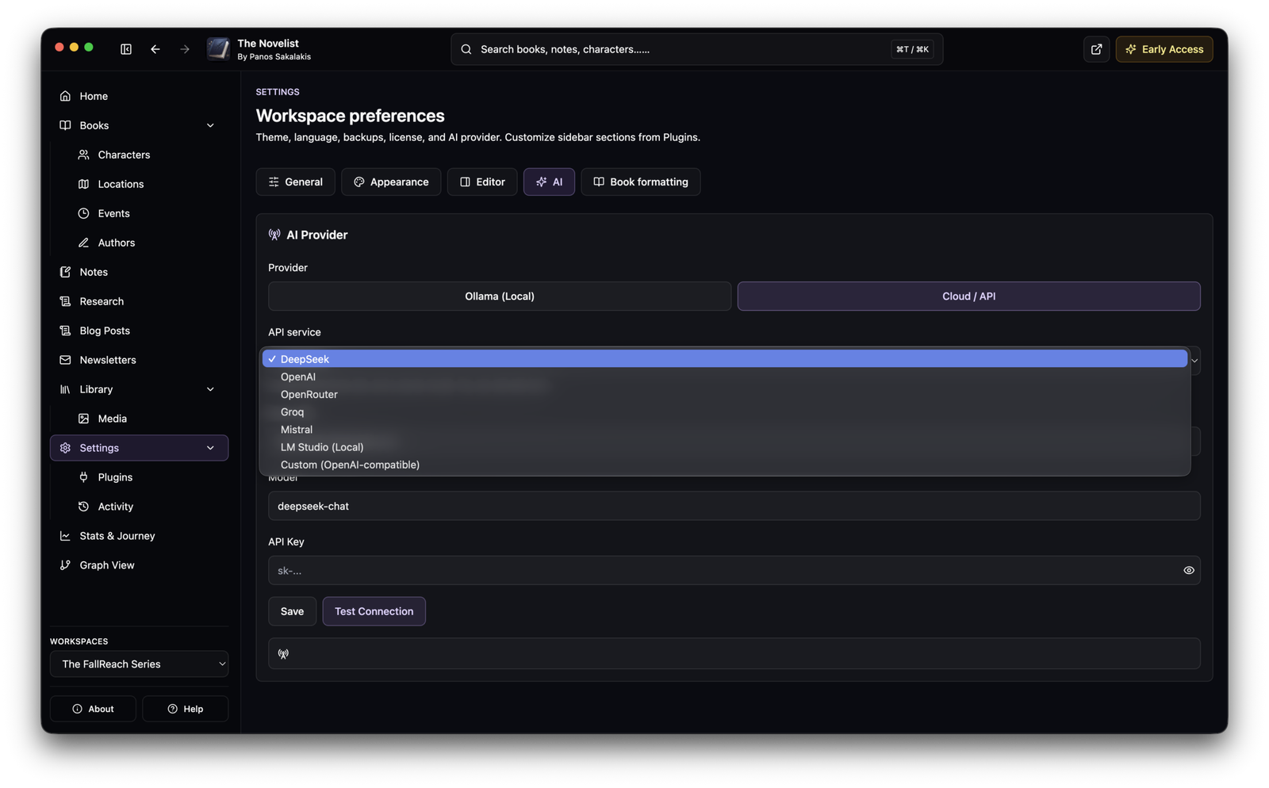Viewport: 1269px width, 788px height.
Task: Go back with the left arrow
Action: [155, 49]
